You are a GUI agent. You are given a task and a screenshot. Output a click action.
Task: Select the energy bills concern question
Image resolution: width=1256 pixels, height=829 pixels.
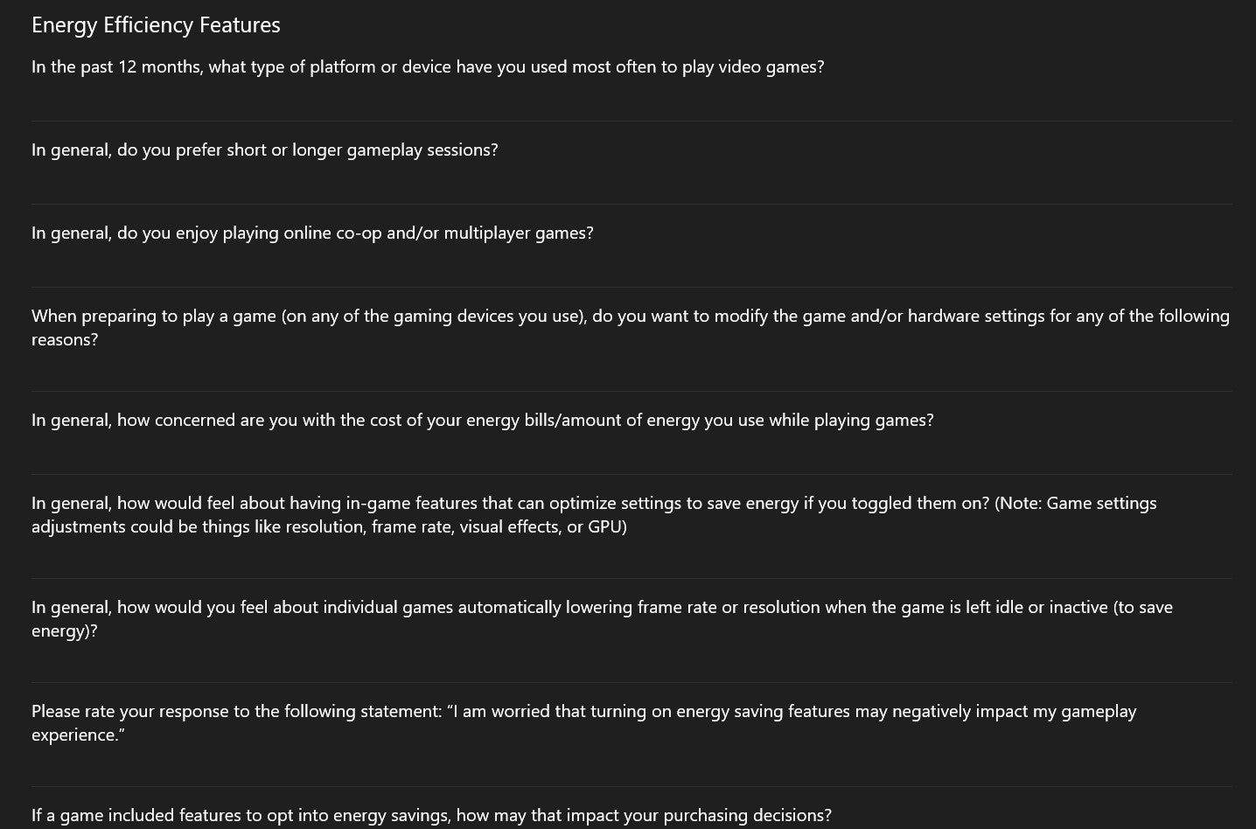pyautogui.click(x=482, y=421)
